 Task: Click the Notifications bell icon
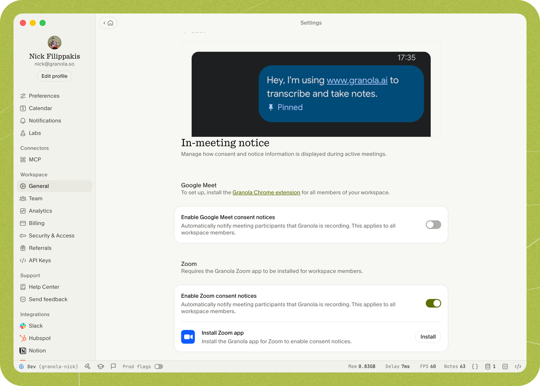[x=23, y=121]
